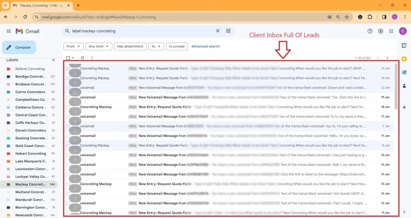Open the Brisbane Concreters label
Screen dimensions: 411x218
(31, 84)
